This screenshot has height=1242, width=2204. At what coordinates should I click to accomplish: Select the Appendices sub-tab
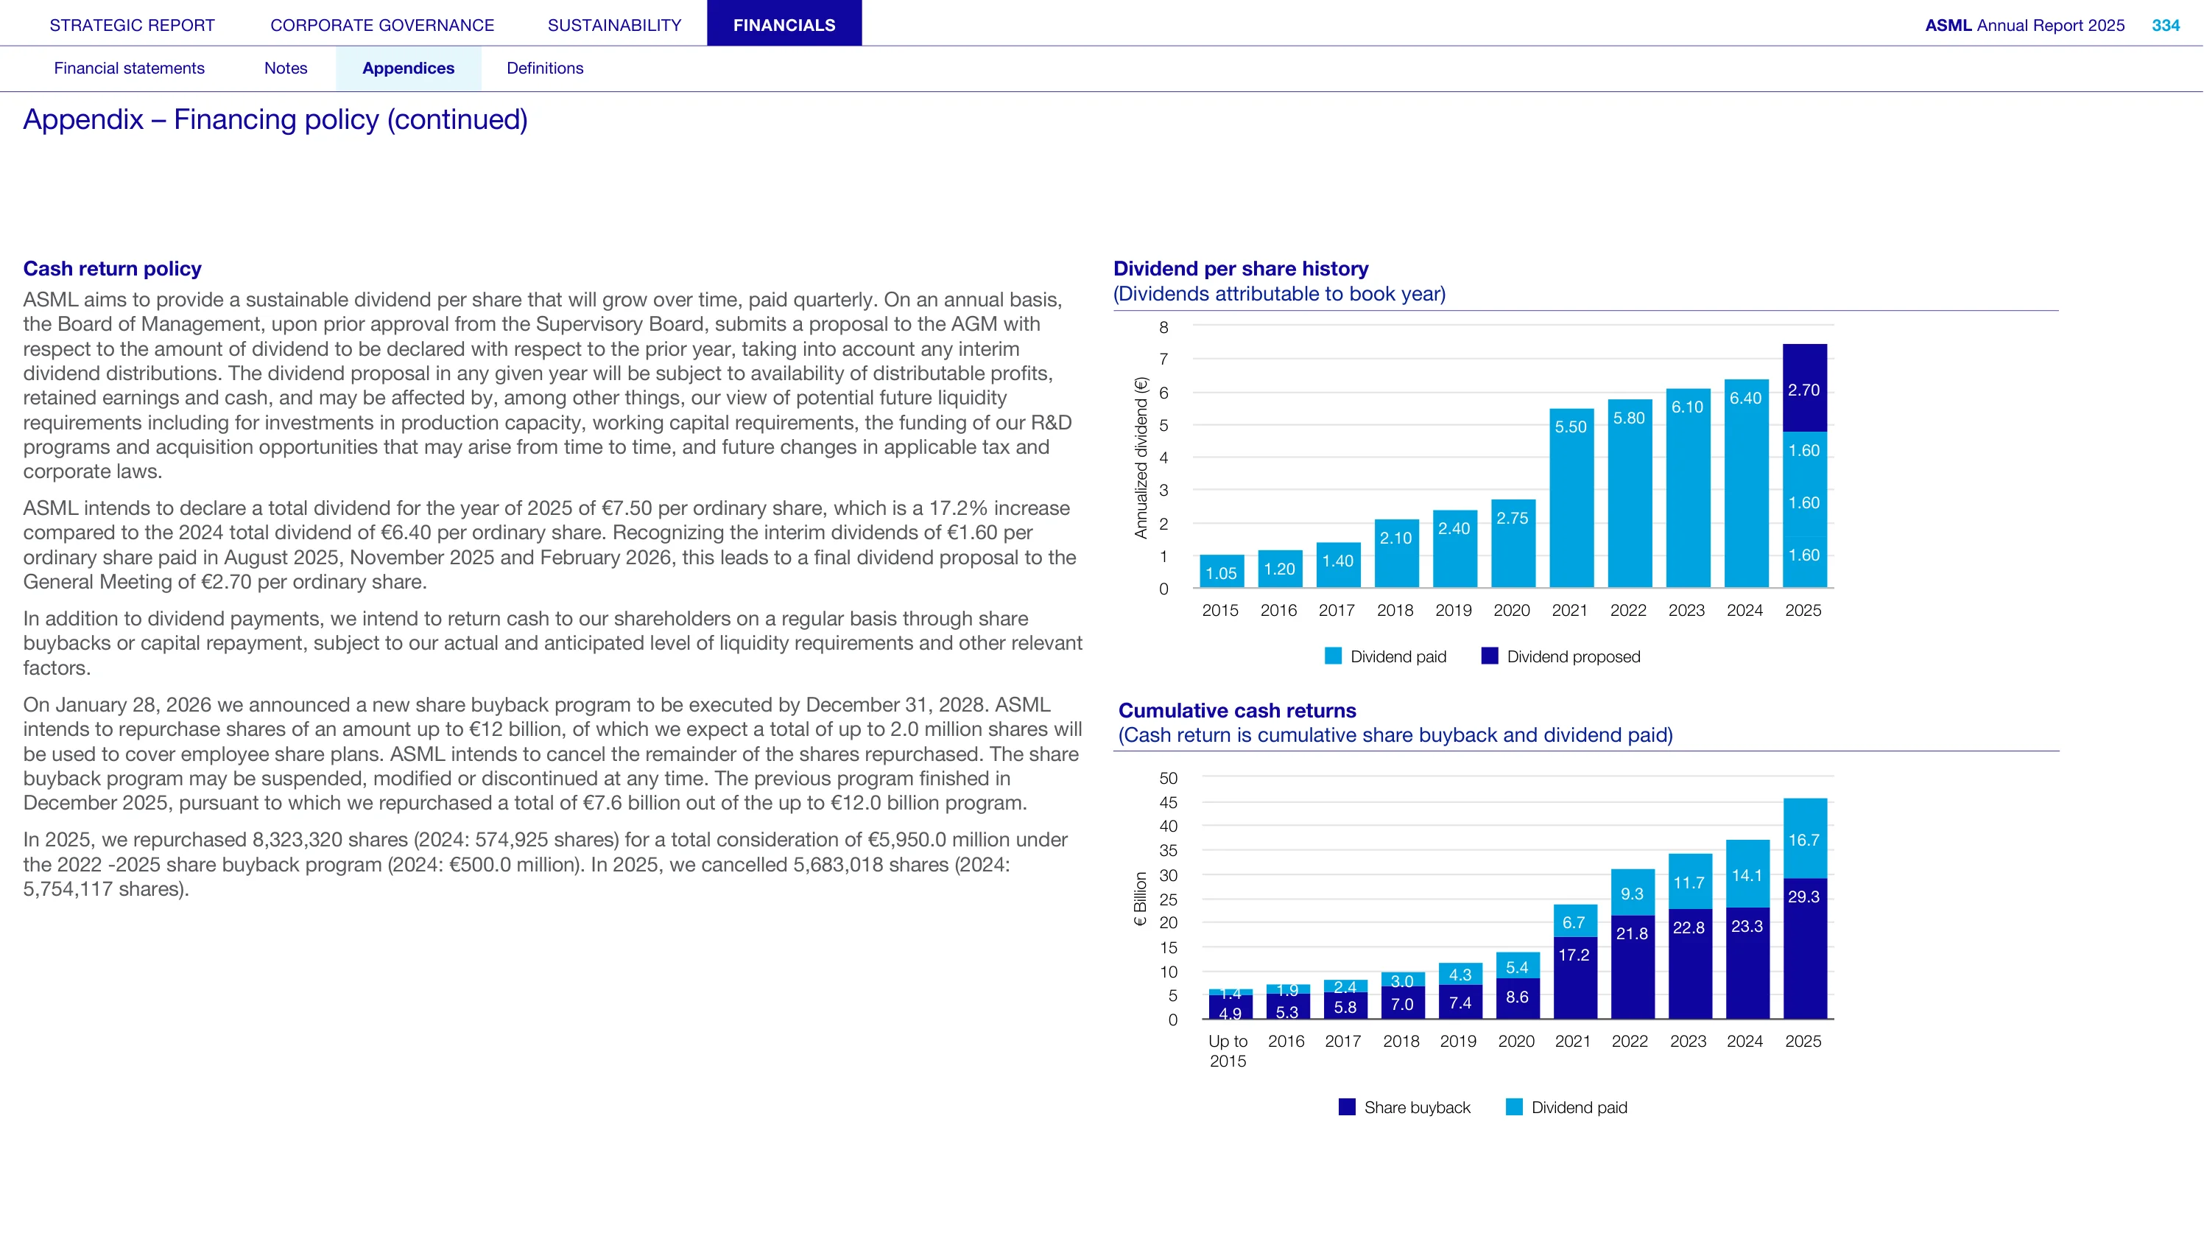pyautogui.click(x=408, y=69)
